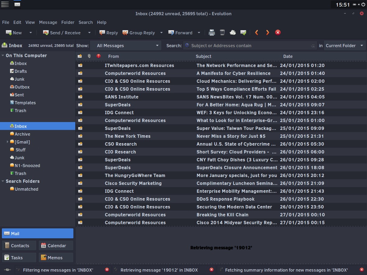The height and width of the screenshot is (275, 367).
Task: Clear search field icon
Action: point(313,46)
